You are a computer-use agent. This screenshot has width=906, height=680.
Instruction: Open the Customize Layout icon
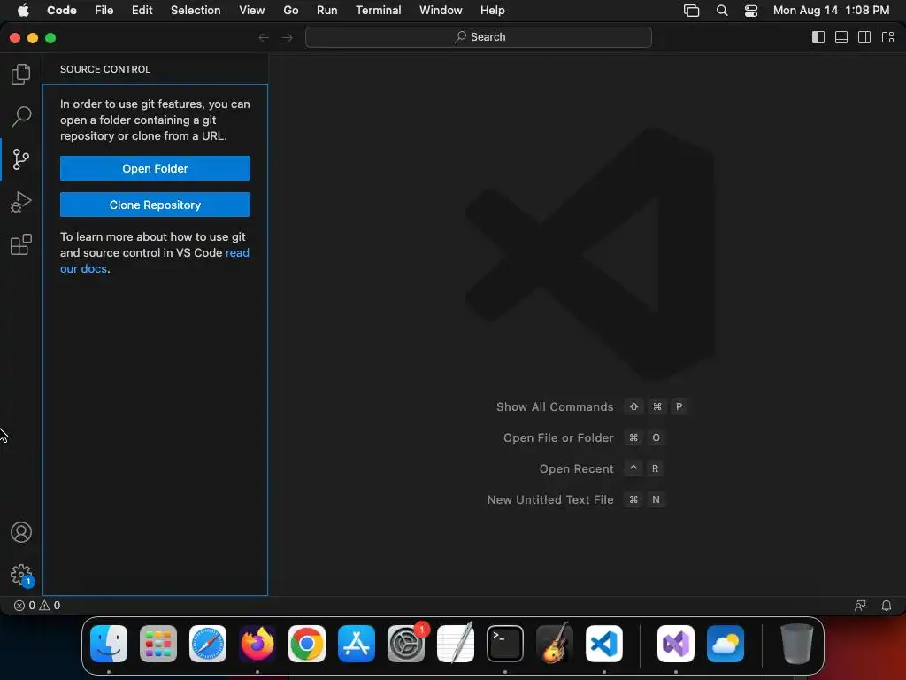click(887, 37)
